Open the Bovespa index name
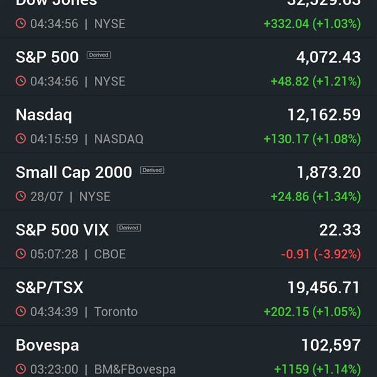Screen dimensions: 377x377 pyautogui.click(x=46, y=345)
